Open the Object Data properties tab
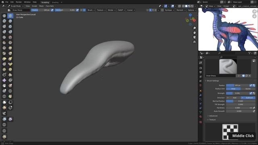The width and height of the screenshot is (258, 145). click(201, 112)
